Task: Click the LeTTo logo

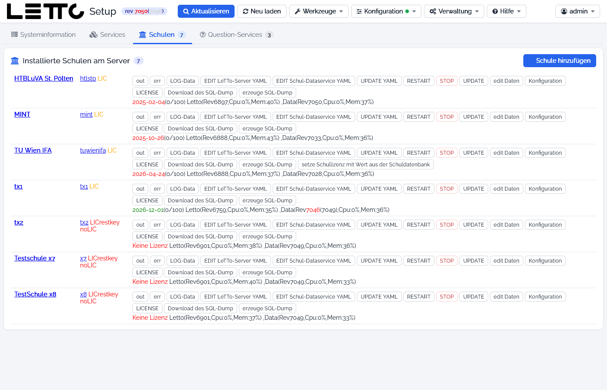Action: click(45, 11)
